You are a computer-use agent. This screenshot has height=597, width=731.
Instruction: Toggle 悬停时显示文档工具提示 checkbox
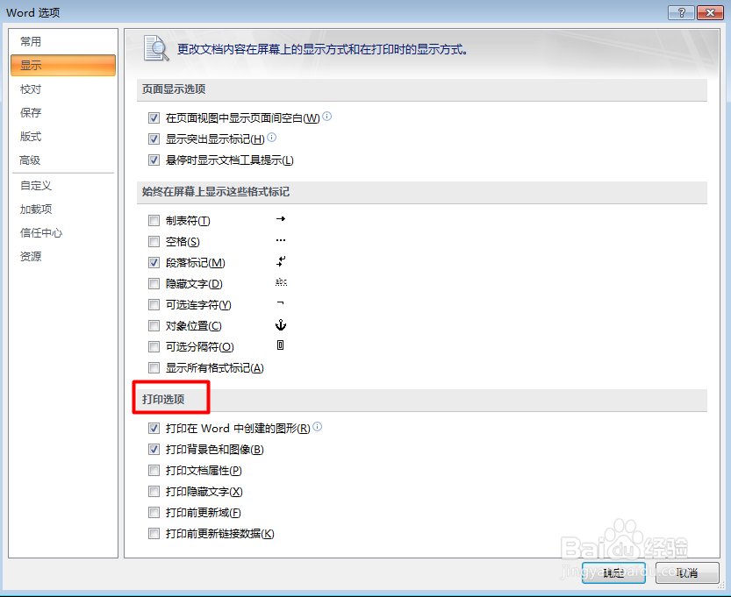pyautogui.click(x=154, y=160)
